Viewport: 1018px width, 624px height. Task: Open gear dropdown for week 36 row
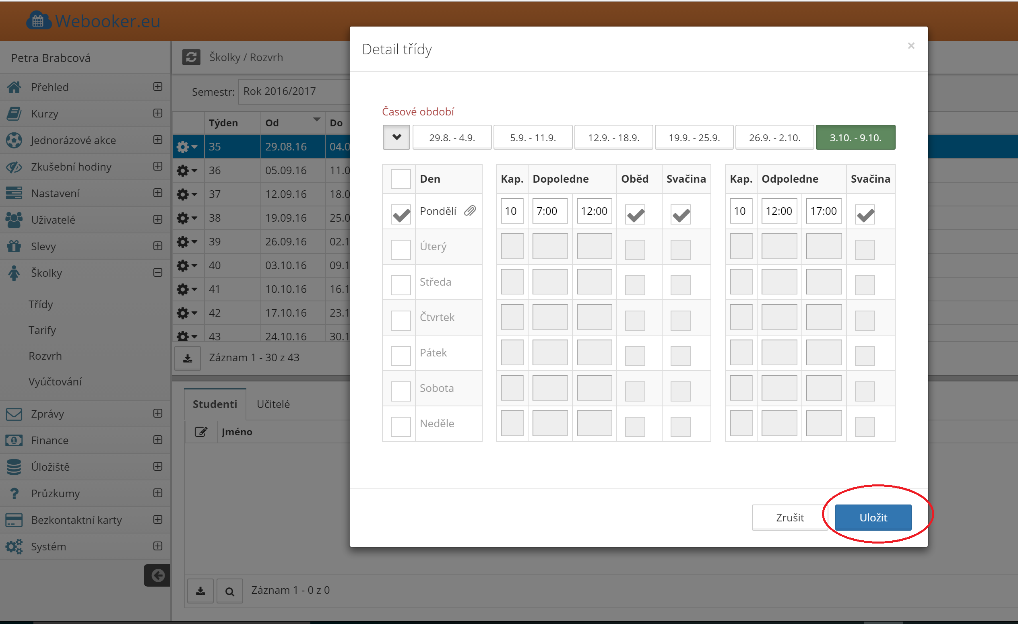click(187, 171)
